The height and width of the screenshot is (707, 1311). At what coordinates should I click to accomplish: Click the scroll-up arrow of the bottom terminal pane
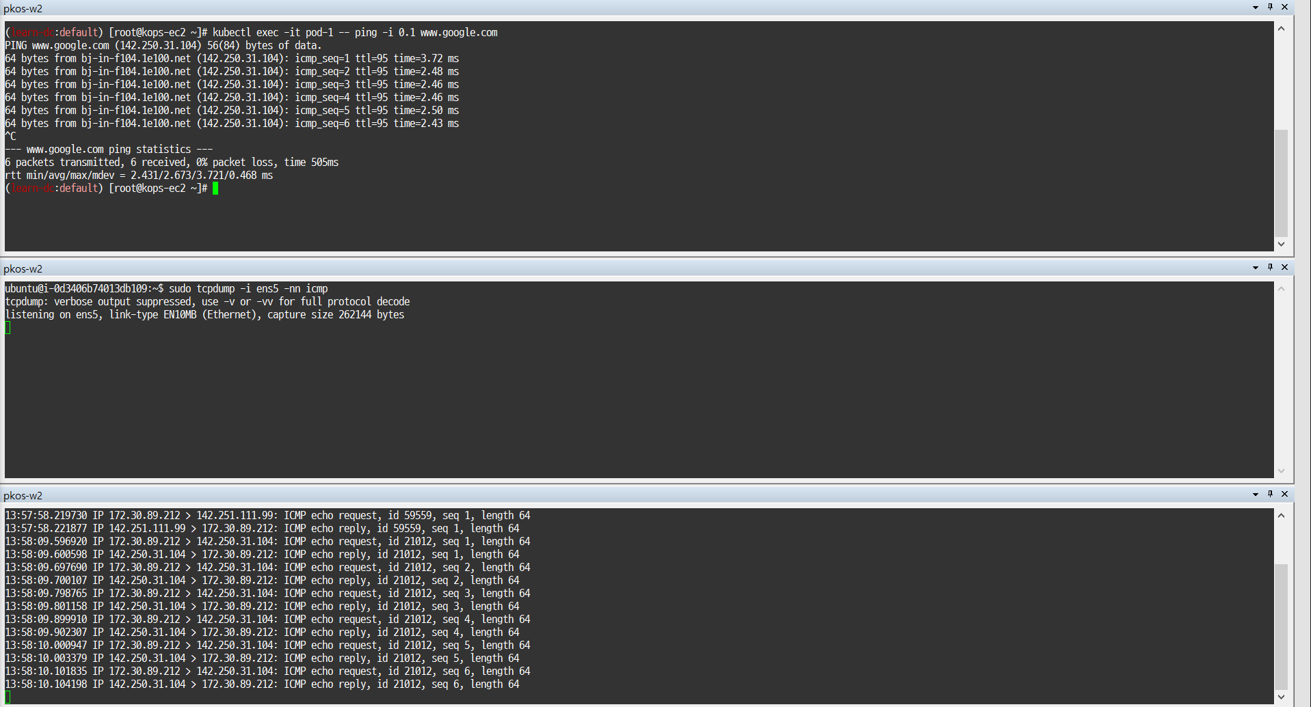tap(1282, 515)
